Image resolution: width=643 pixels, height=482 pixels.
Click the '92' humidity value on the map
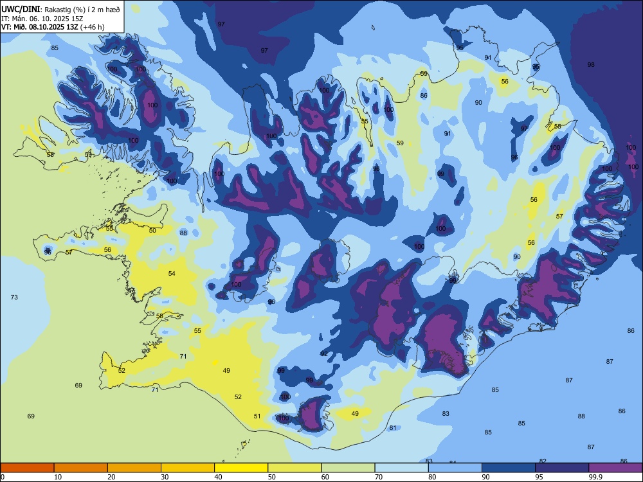(x=324, y=353)
